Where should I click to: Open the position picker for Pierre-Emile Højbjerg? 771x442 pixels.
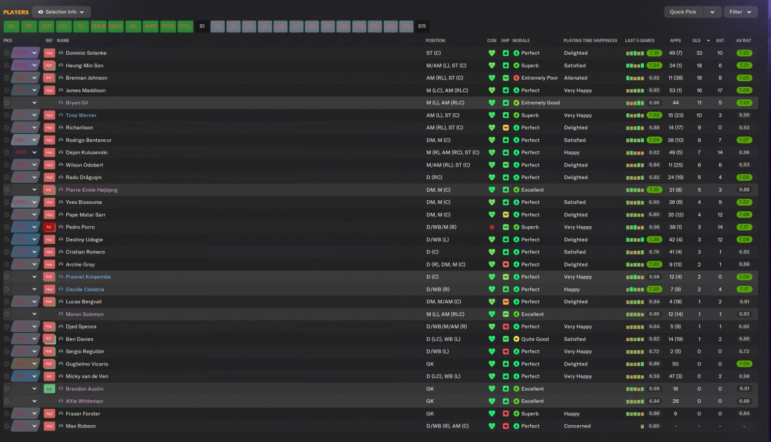[26, 190]
